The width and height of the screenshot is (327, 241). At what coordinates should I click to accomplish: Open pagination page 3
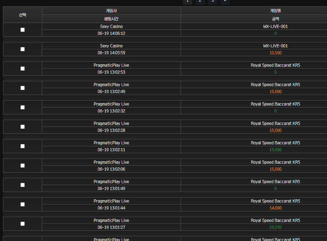pos(213,1)
